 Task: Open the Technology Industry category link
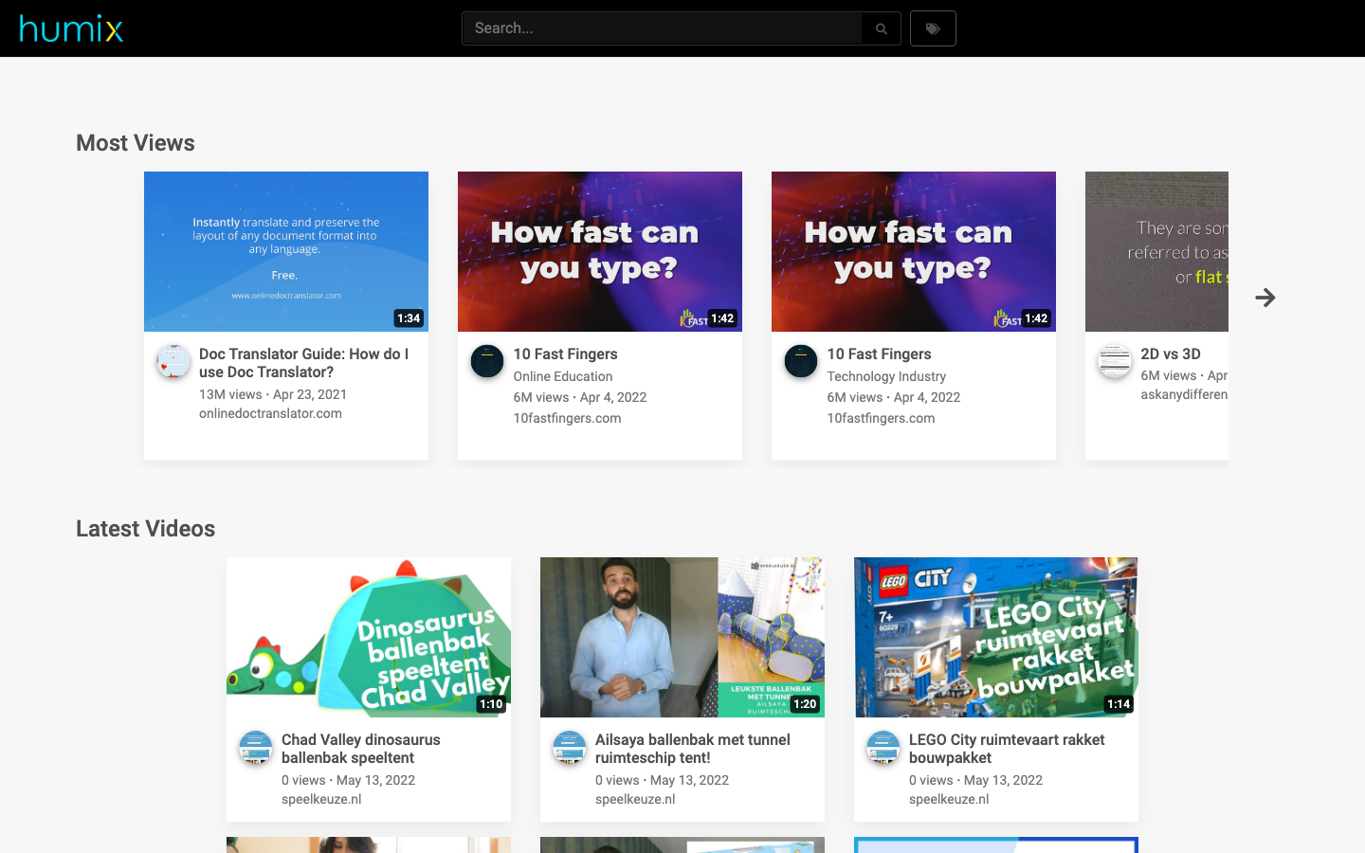point(886,376)
